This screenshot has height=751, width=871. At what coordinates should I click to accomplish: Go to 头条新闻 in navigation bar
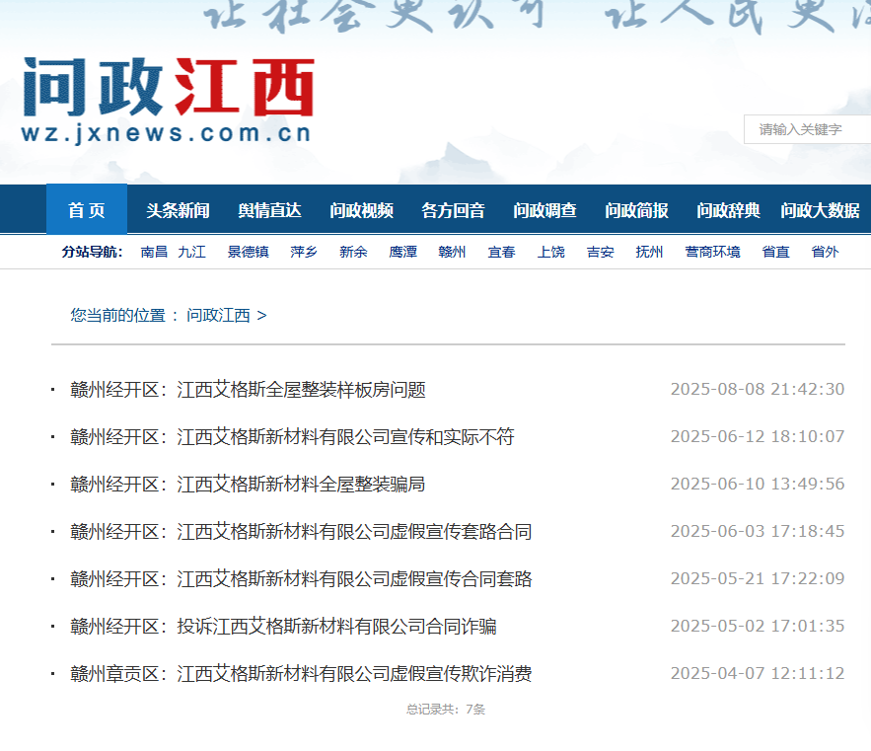pos(178,210)
